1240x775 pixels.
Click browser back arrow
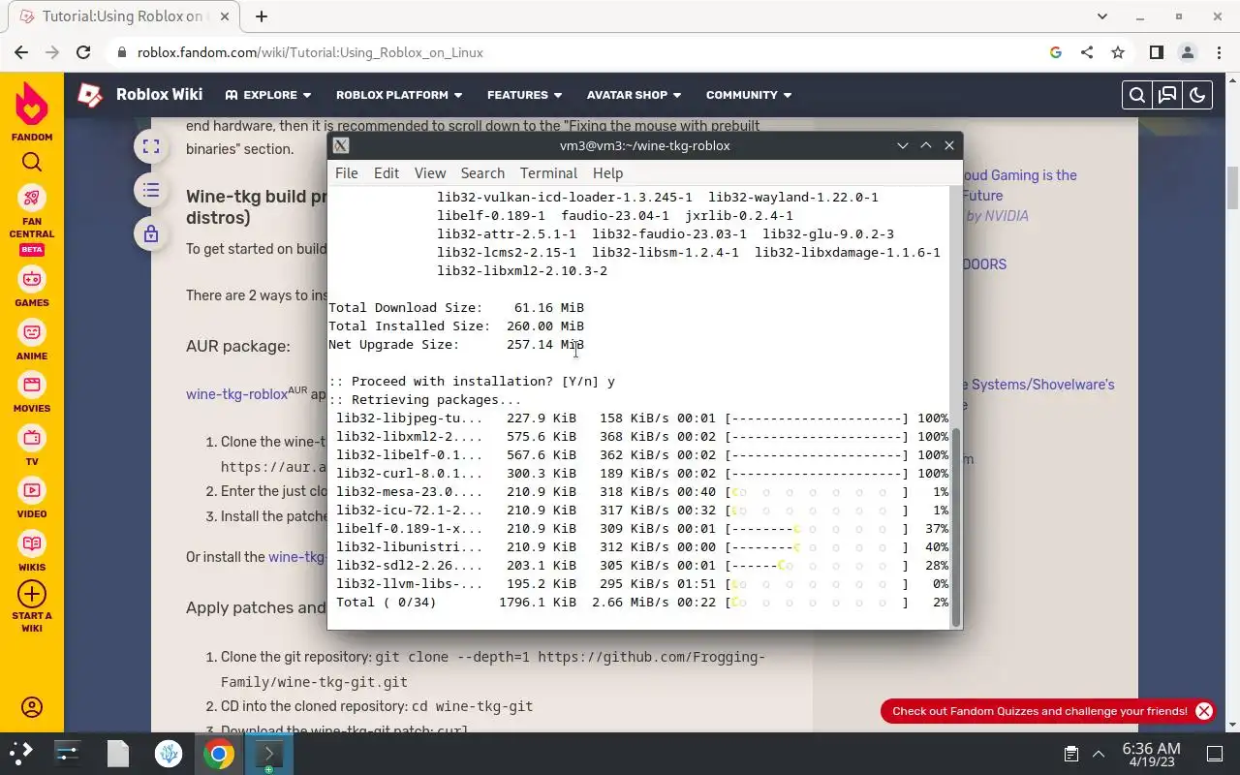pos(21,52)
